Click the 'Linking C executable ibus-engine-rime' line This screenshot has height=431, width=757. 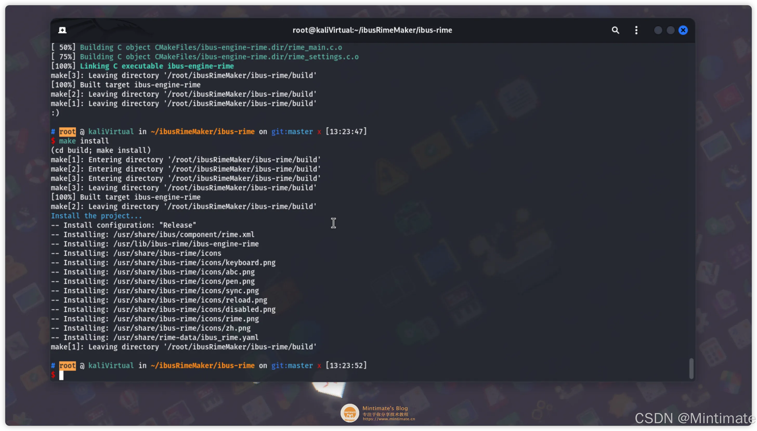[x=142, y=66]
